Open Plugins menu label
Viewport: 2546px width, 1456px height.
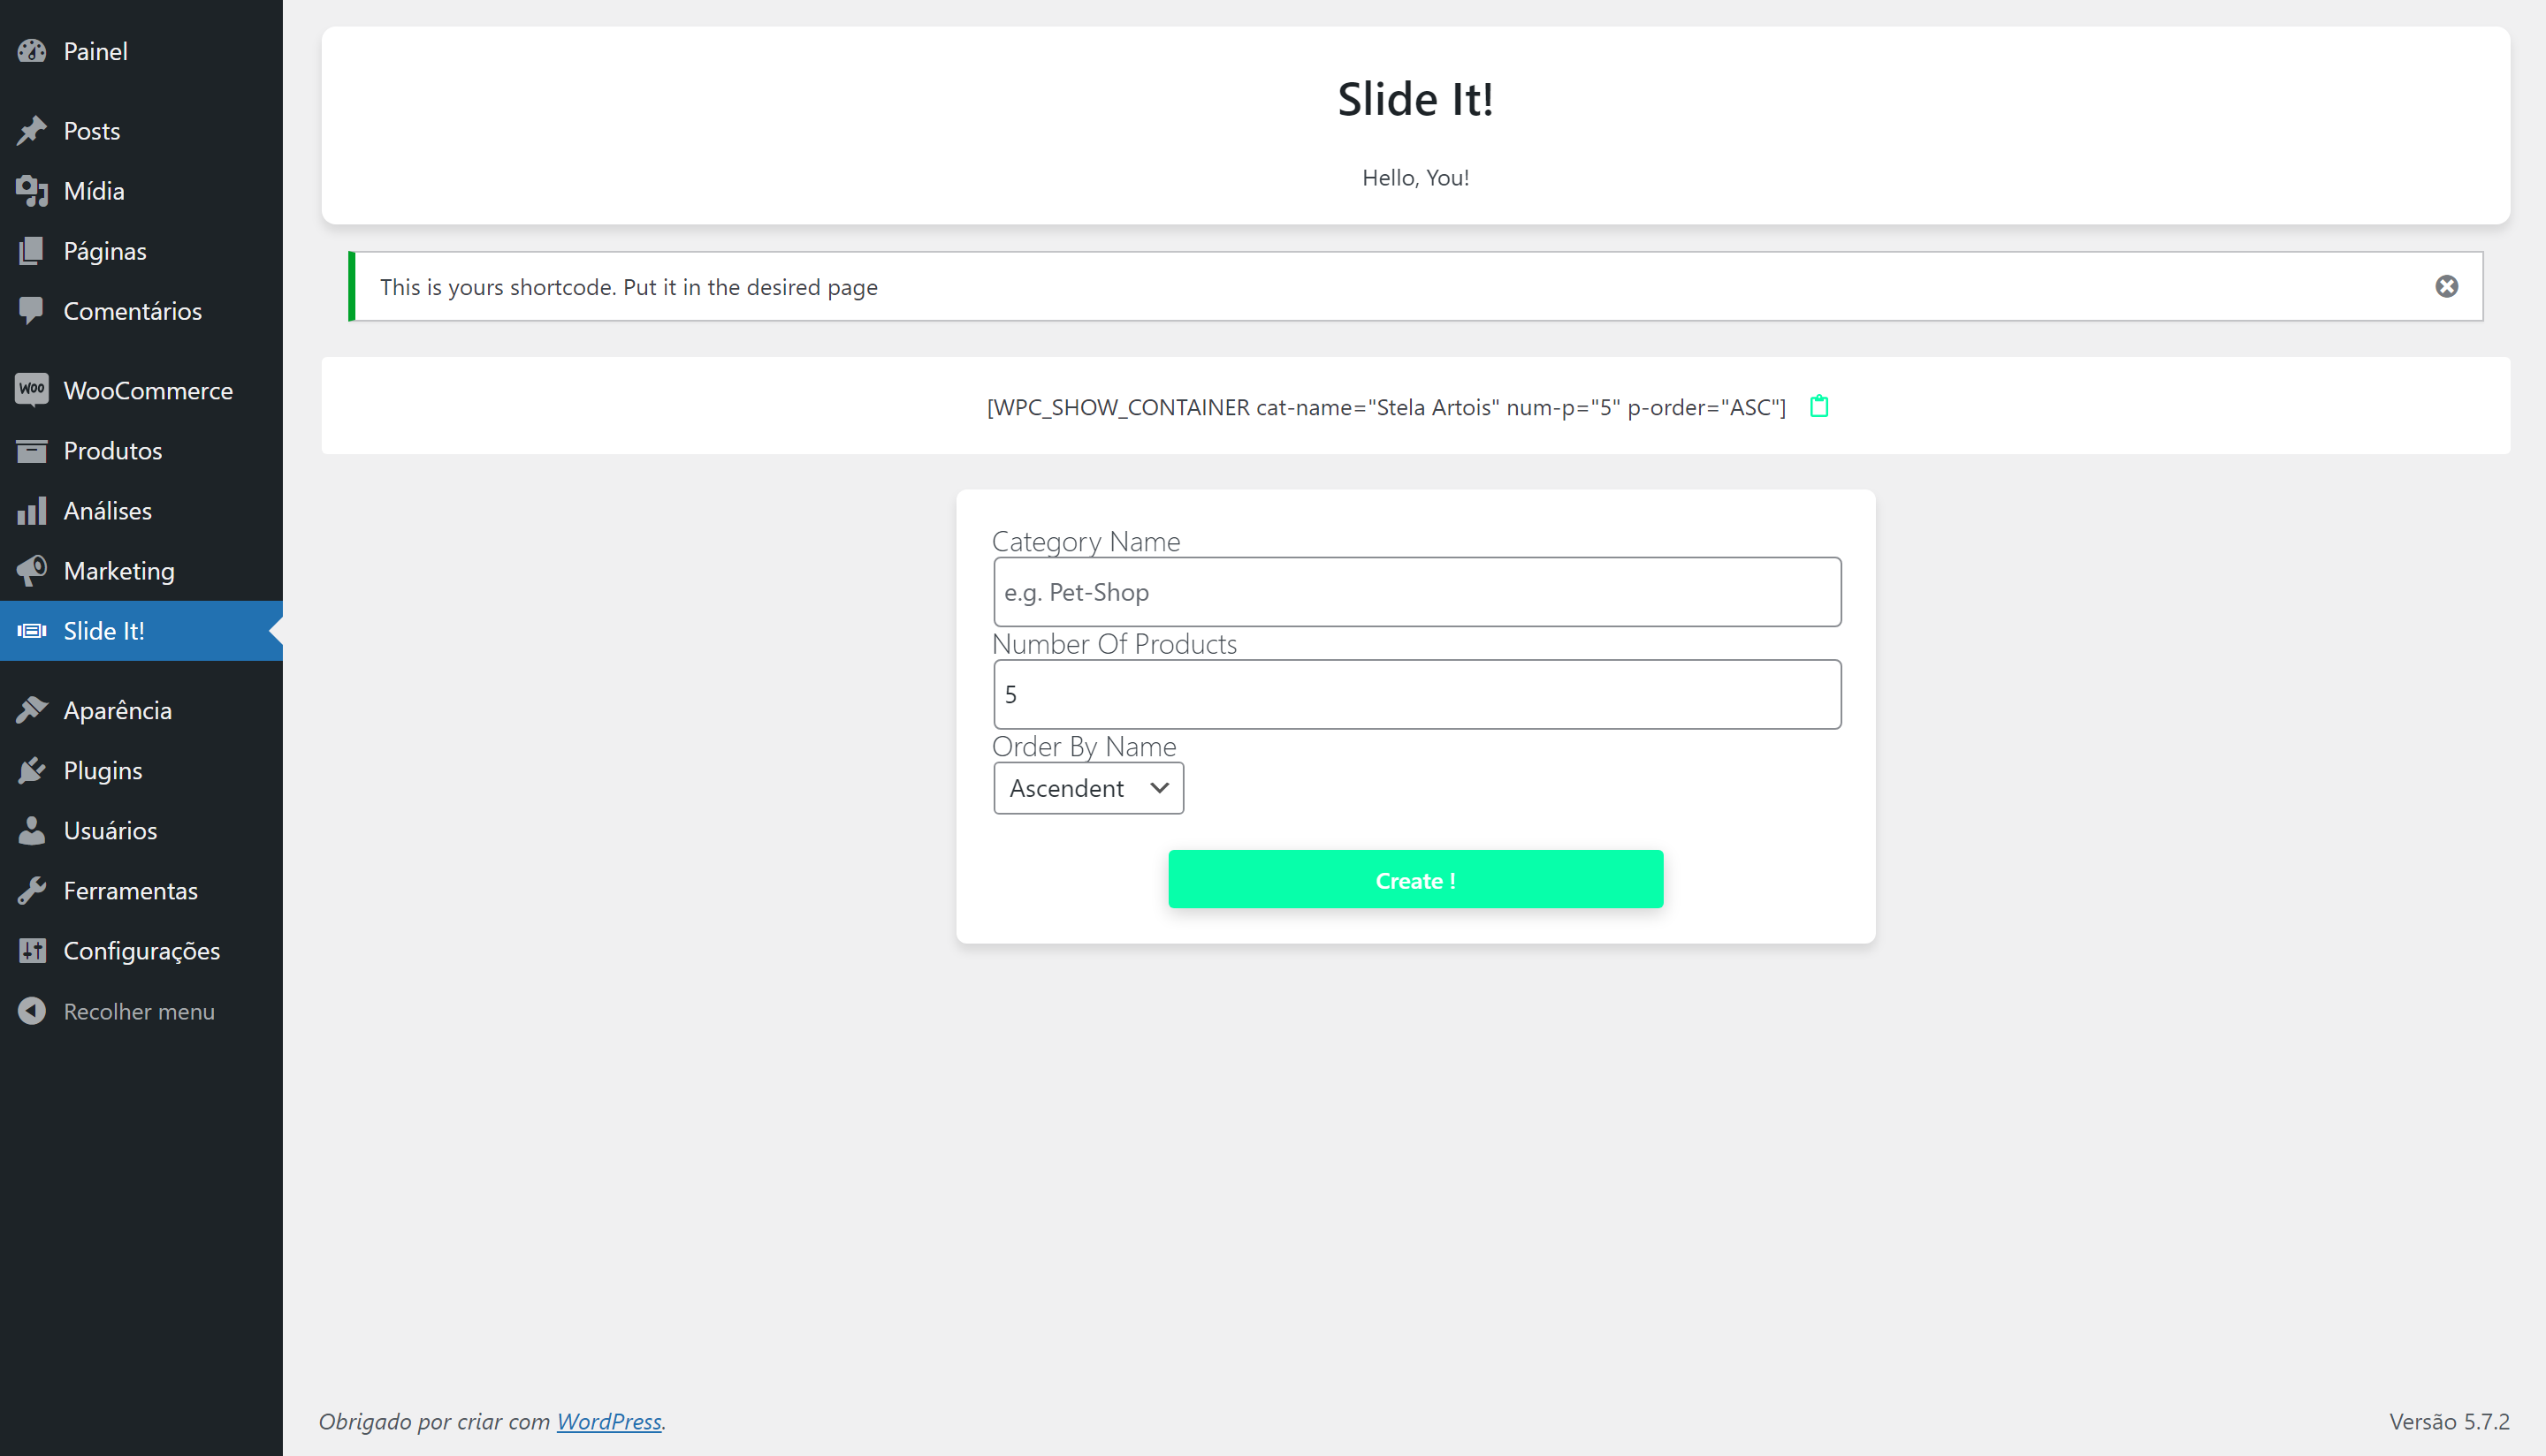(x=103, y=771)
